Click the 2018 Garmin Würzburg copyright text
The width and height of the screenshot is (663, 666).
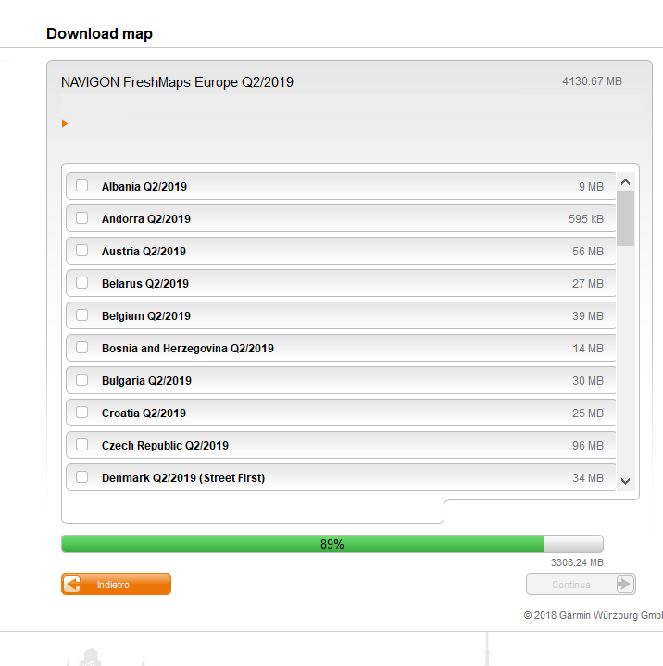click(594, 615)
